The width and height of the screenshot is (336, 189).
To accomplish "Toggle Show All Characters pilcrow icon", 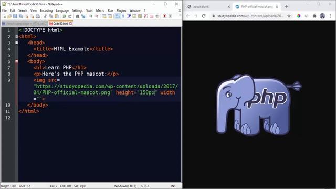I will pyautogui.click(x=123, y=16).
